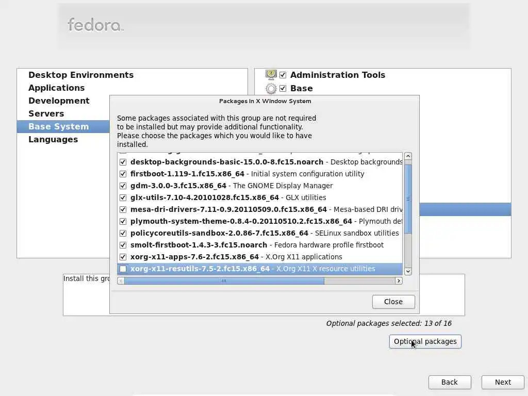Select xorg-x11-apps X.Org X11 applications text

(x=236, y=257)
